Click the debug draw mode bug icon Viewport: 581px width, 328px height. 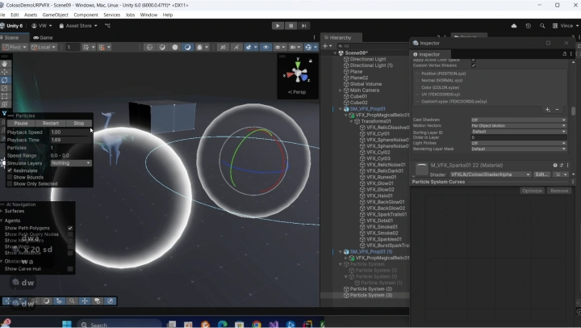pyautogui.click(x=200, y=47)
